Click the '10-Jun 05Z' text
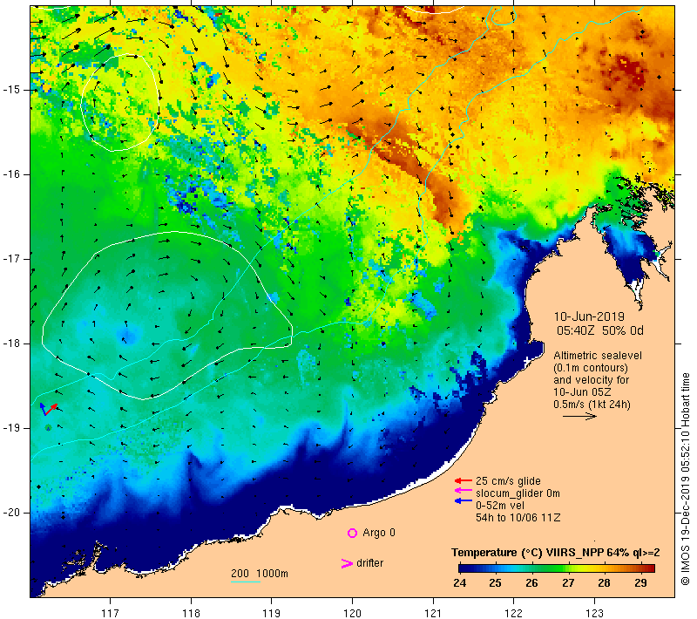The image size is (697, 619). pyautogui.click(x=582, y=392)
